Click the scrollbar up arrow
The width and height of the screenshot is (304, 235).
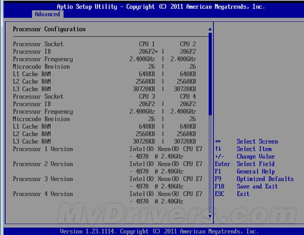(x=210, y=29)
